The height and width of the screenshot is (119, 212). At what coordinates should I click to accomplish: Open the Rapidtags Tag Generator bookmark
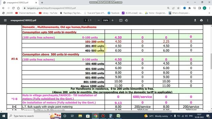pyautogui.click(x=71, y=13)
